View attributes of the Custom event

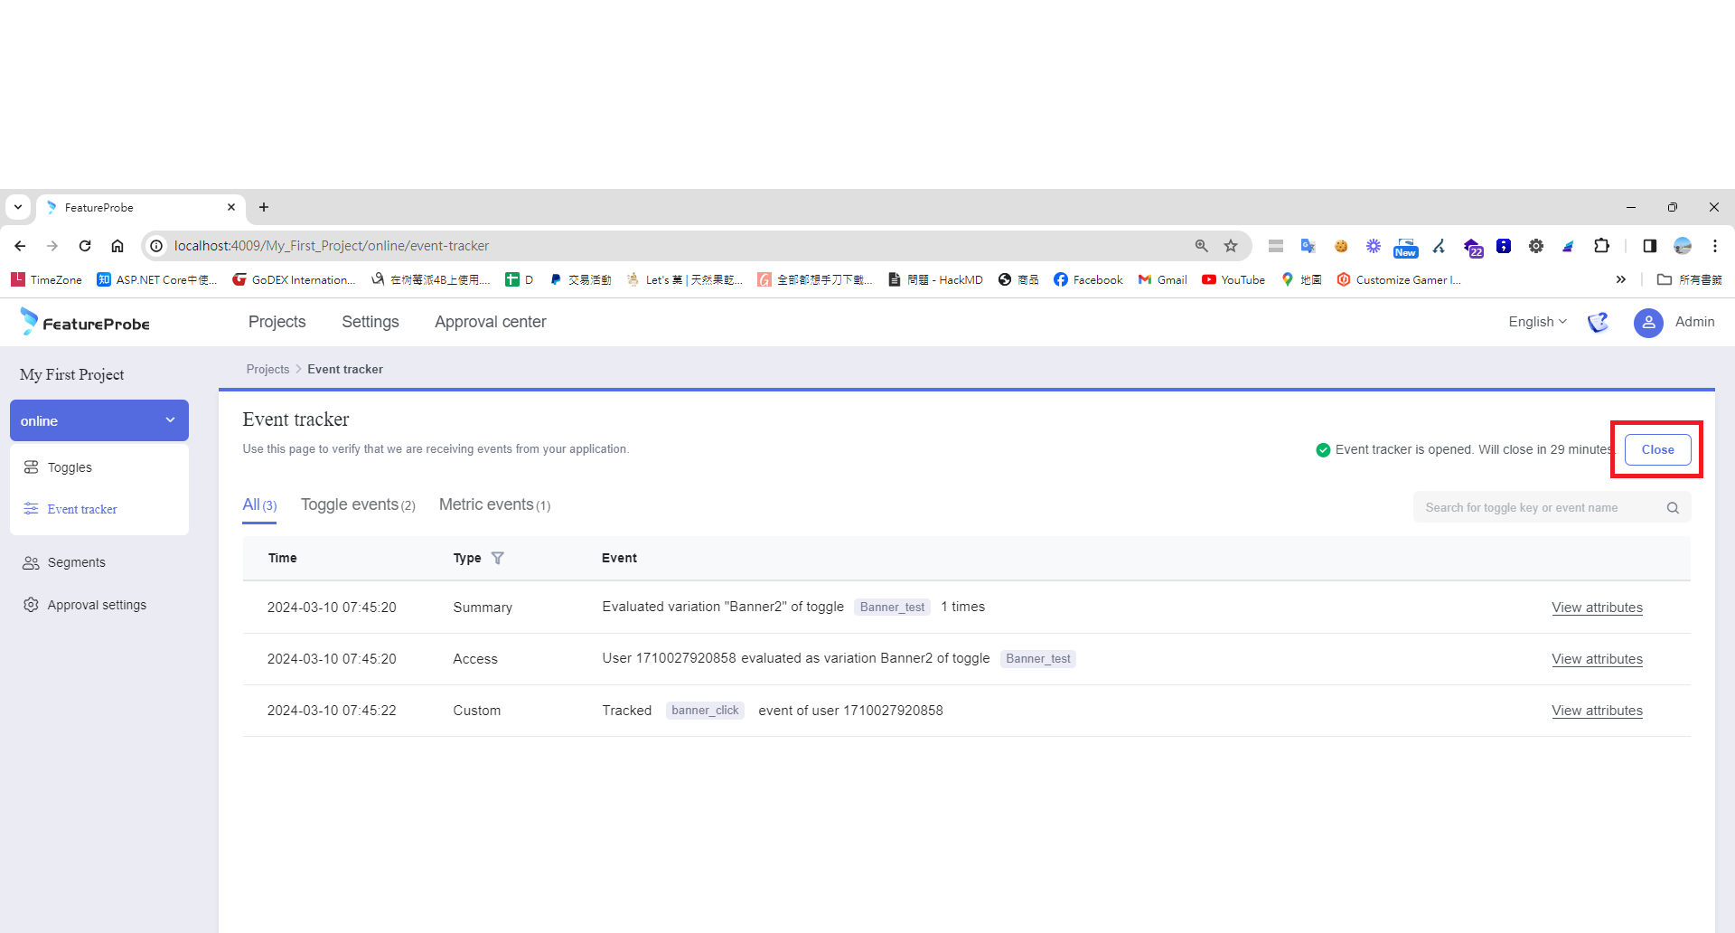click(1597, 711)
